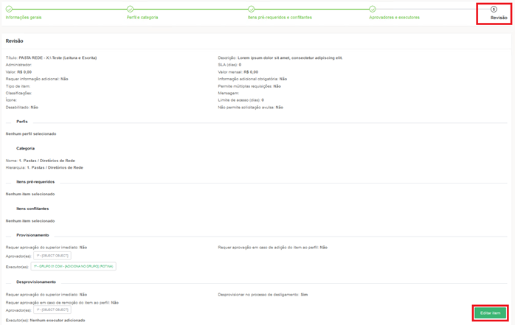Click the Provisionamento section header
This screenshot has height=325, width=515.
click(32, 235)
